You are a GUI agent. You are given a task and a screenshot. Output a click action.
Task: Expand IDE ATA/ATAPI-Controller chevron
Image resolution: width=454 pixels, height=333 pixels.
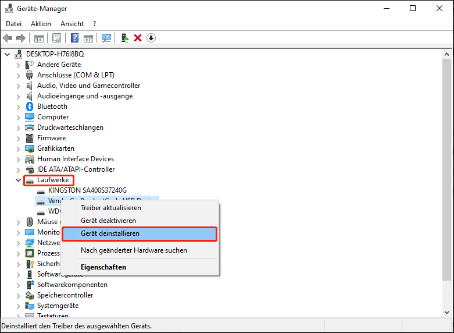18,169
